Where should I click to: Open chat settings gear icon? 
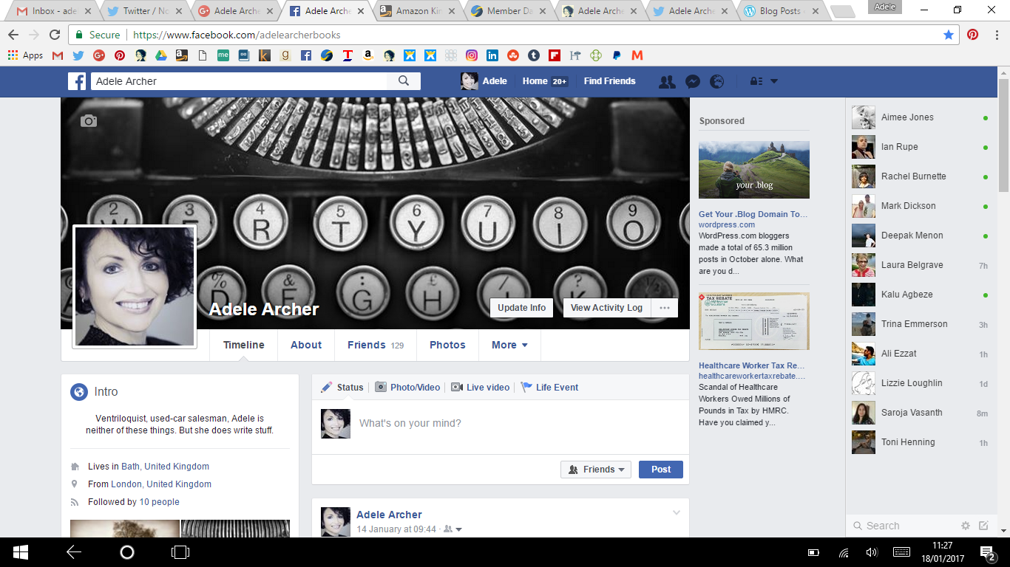(x=965, y=526)
